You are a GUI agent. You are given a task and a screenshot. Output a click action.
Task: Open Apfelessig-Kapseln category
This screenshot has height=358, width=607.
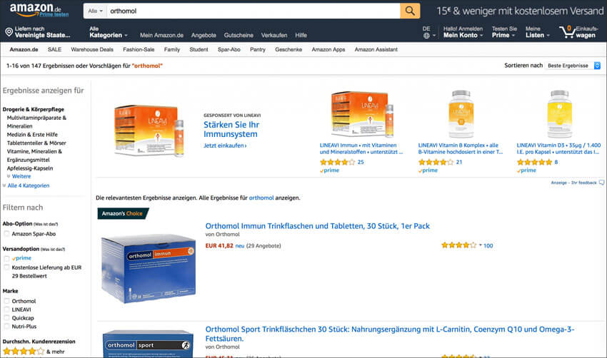tap(30, 168)
